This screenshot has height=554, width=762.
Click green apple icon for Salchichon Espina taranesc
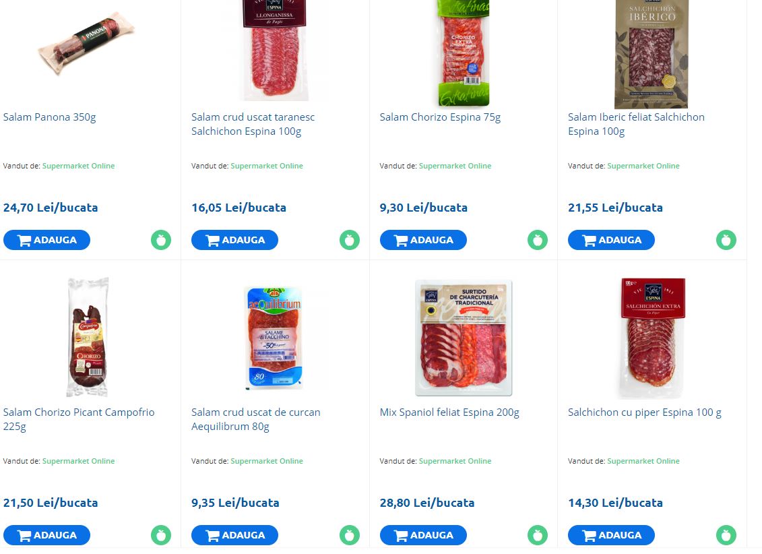coord(350,240)
